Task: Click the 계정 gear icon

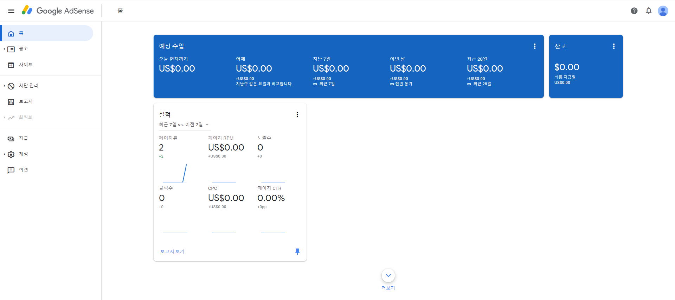Action: click(x=11, y=154)
